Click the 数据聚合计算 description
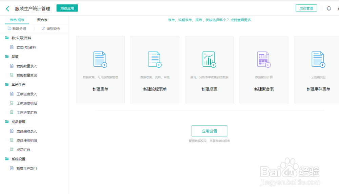The height and width of the screenshot is (194, 339). (x=264, y=77)
